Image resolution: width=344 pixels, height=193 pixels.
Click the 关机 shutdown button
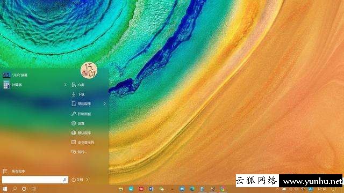(x=77, y=180)
